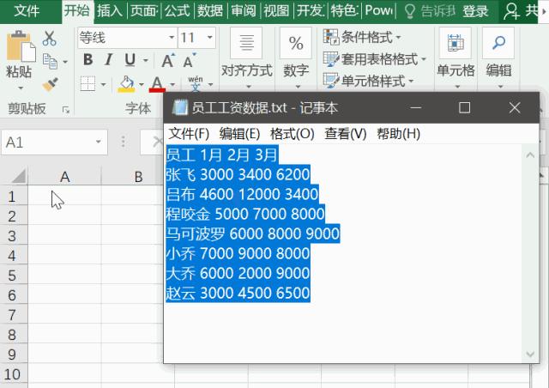This screenshot has width=549, height=388.
Task: Open Notepad 查看(V) menu
Action: tap(346, 134)
